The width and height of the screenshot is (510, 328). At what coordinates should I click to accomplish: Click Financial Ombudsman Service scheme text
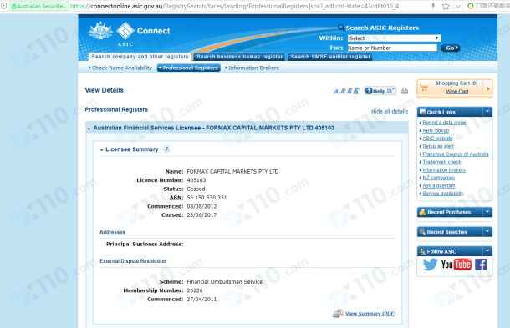click(x=224, y=282)
